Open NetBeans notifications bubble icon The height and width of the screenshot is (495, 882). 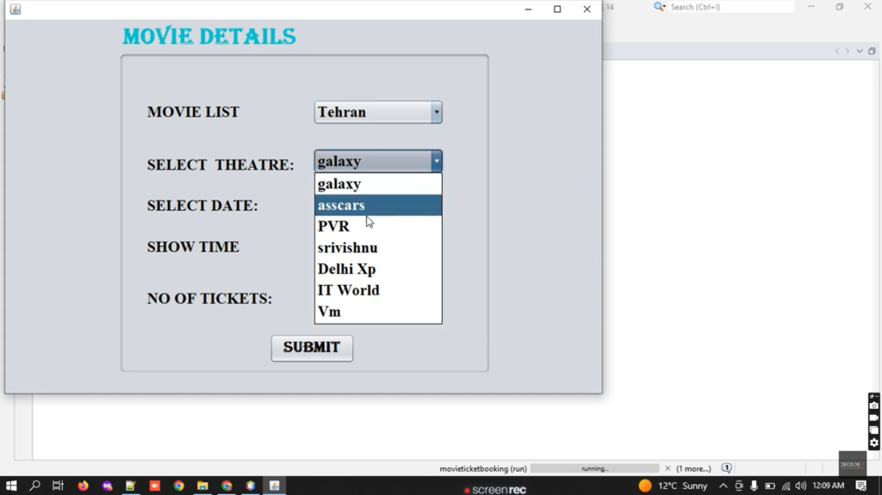(x=727, y=468)
